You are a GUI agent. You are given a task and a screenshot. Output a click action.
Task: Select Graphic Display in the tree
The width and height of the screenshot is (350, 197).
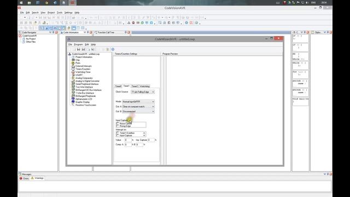(83, 102)
